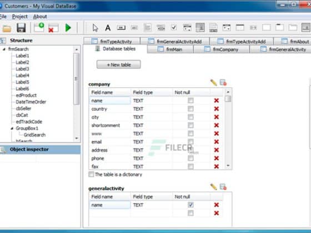The height and width of the screenshot is (233, 311).
Task: Select the arrow pointer tool
Action: click(x=95, y=28)
